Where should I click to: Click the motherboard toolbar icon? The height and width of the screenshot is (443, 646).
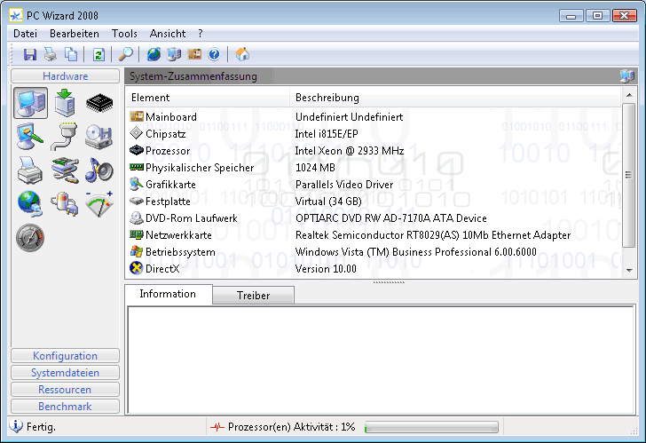coord(194,54)
